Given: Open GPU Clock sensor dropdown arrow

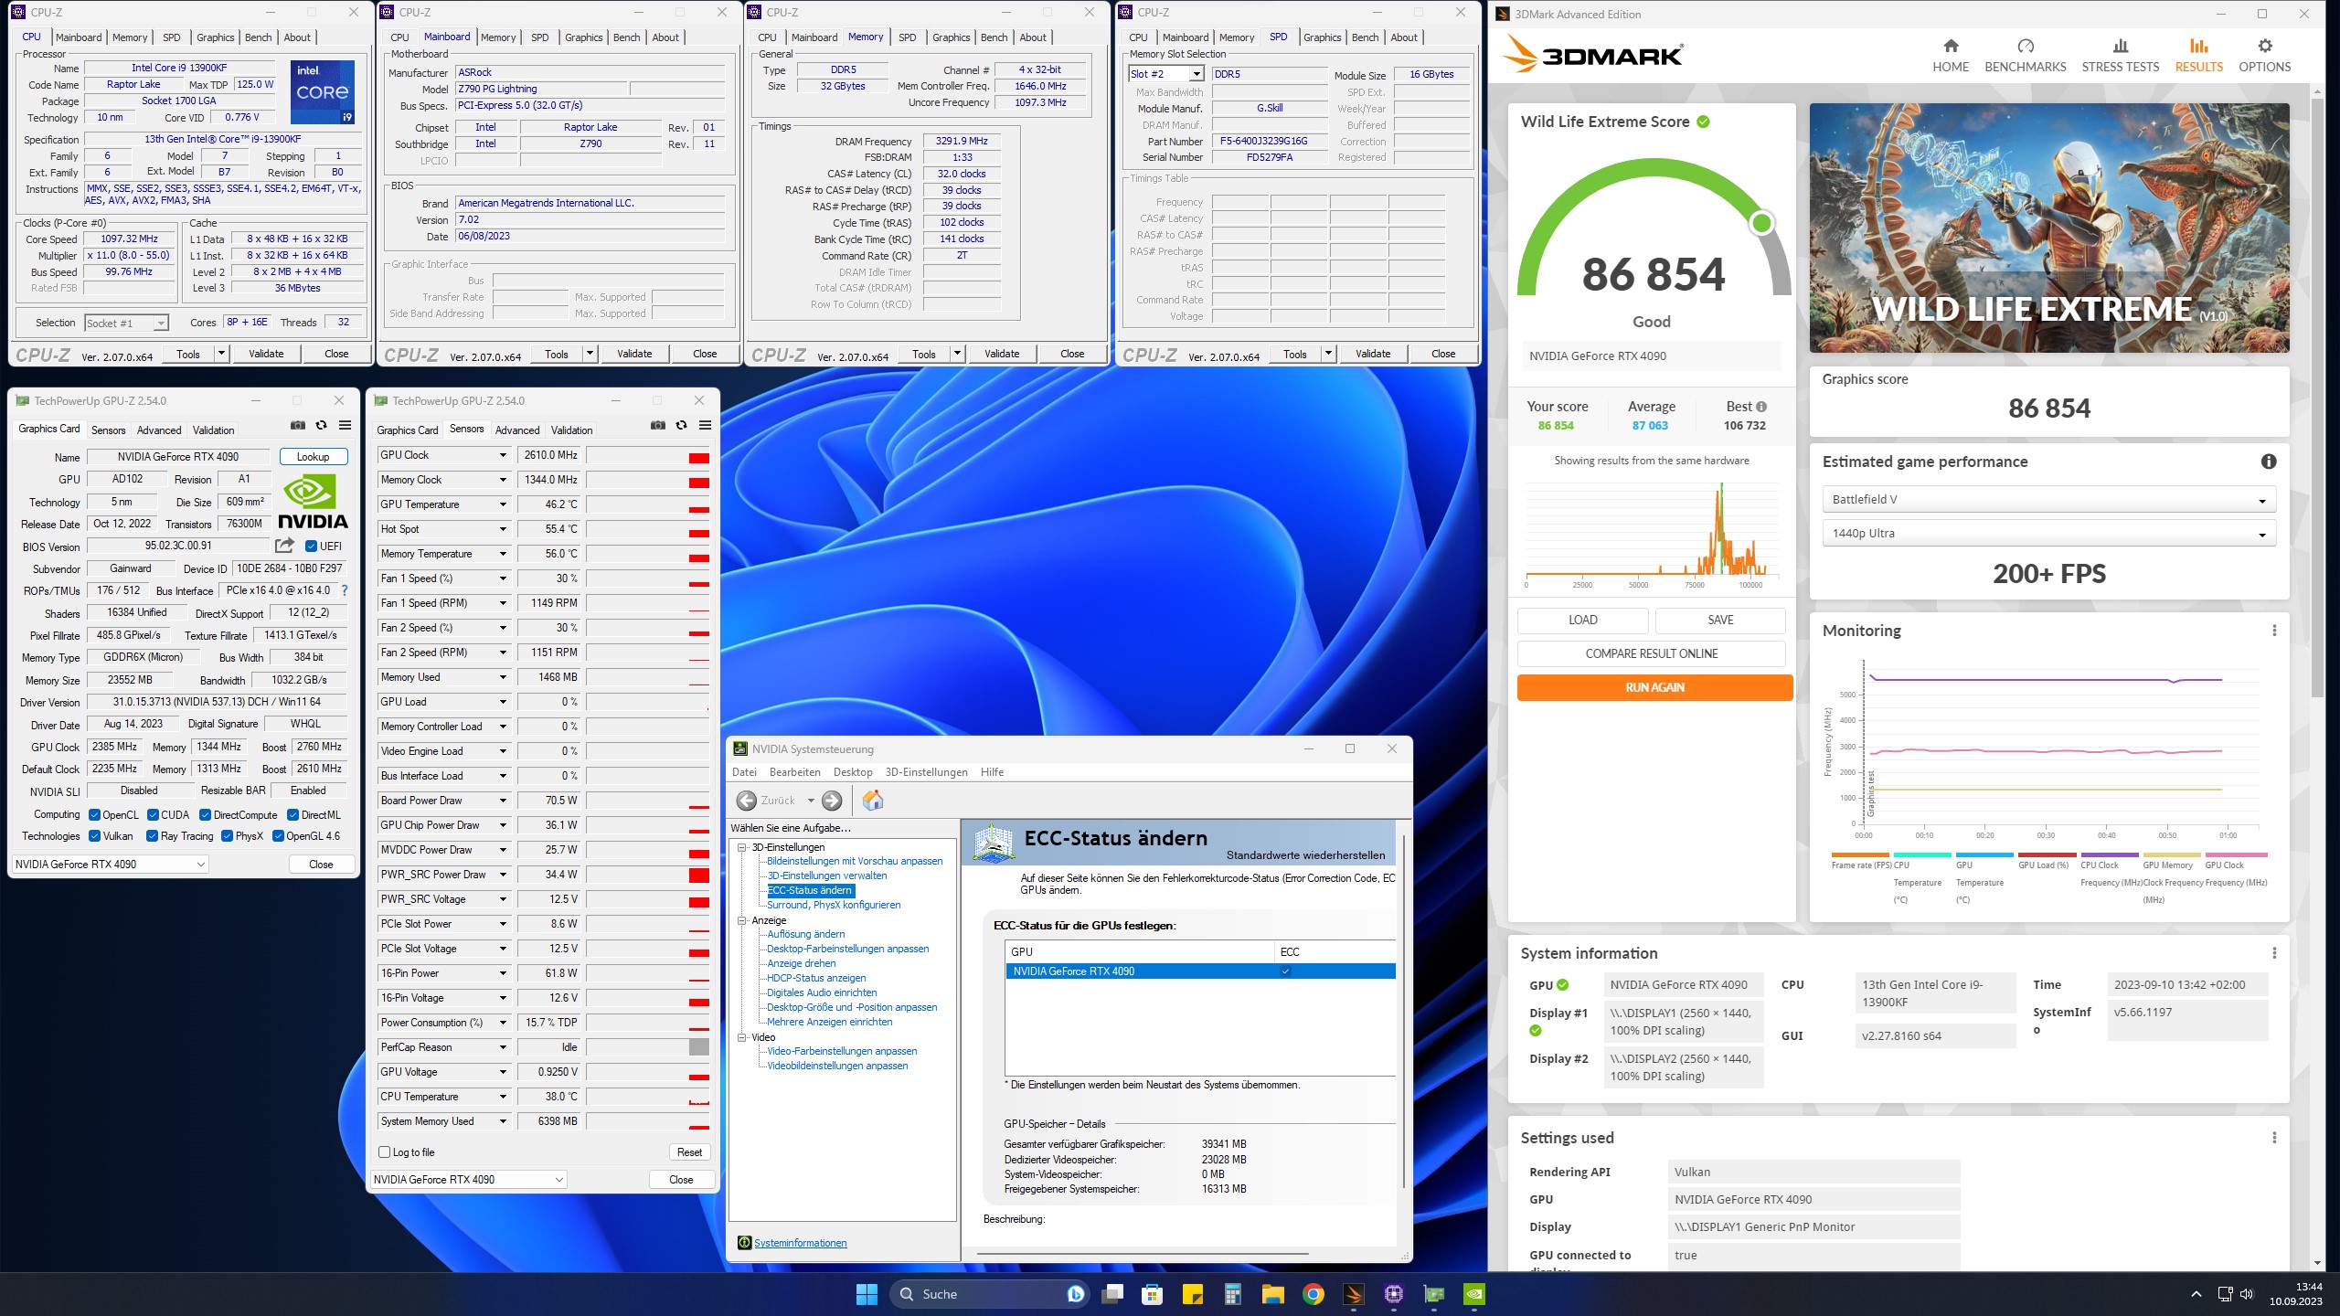Looking at the screenshot, I should click(x=502, y=455).
